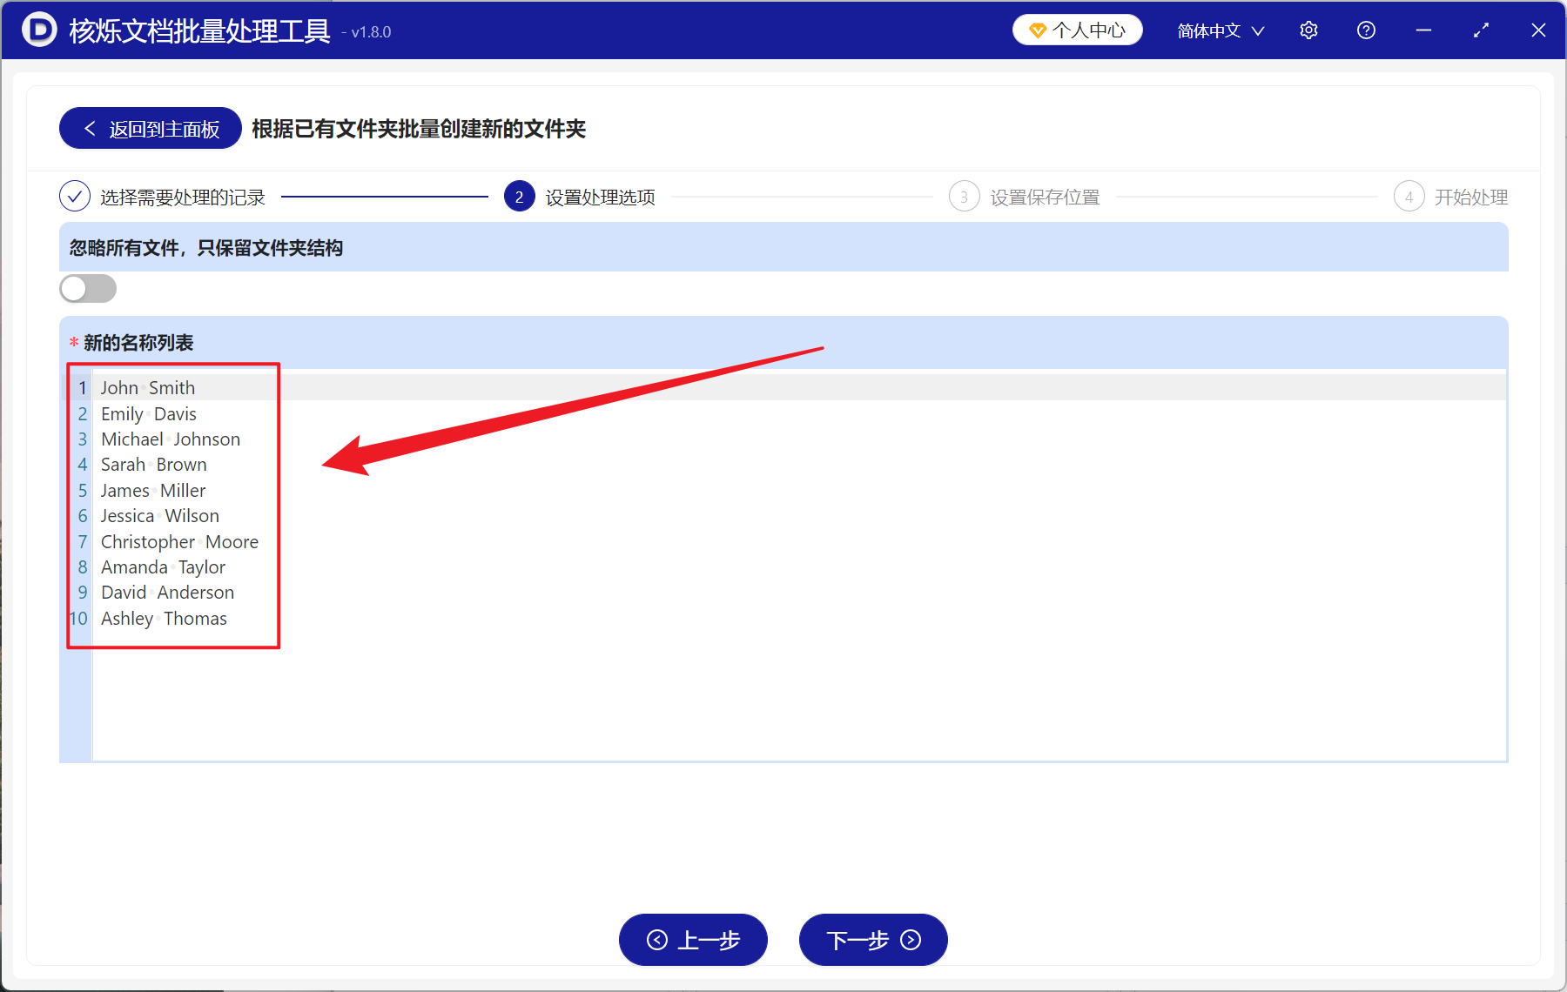Image resolution: width=1567 pixels, height=992 pixels.
Task: Click the circle icon of step 3 设置保存位置
Action: point(965,197)
